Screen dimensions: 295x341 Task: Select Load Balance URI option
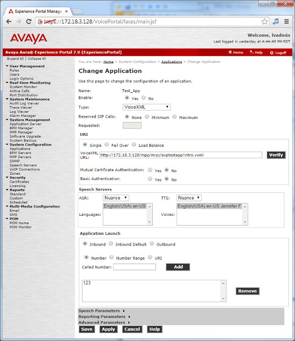coord(134,144)
